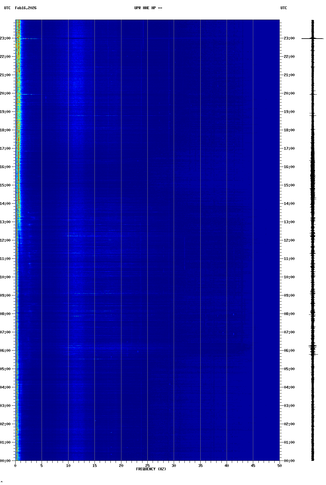Select the 16:00 marker on right time axis
The width and height of the screenshot is (326, 485).
[289, 167]
